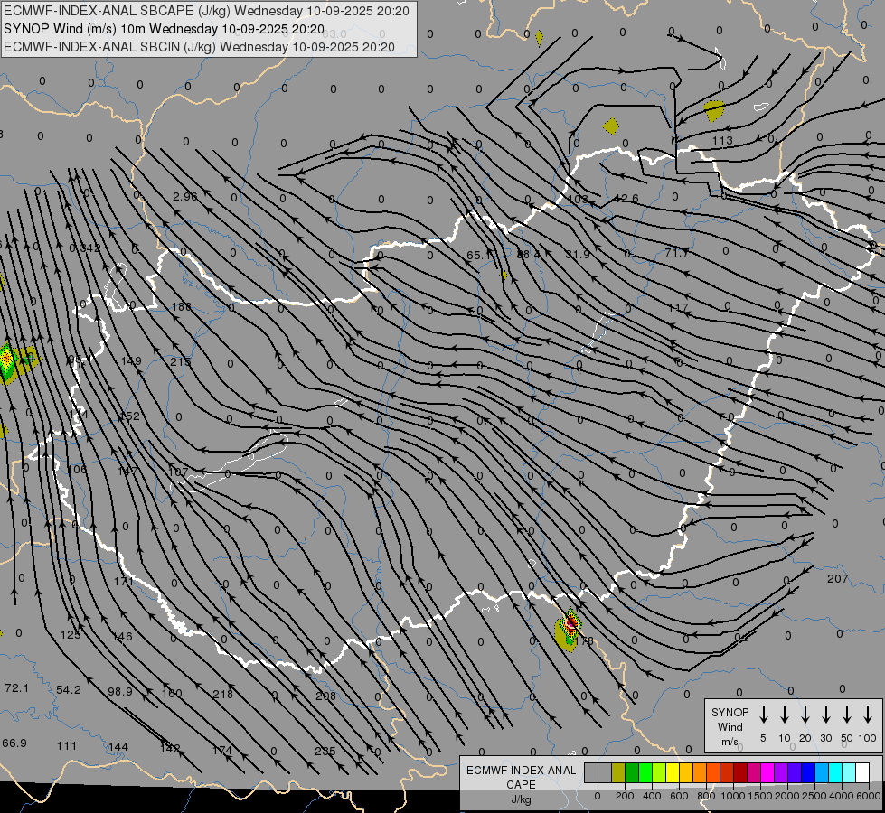Click the 20 m/s wind arrow in legend
This screenshot has height=813, width=885.
805,715
